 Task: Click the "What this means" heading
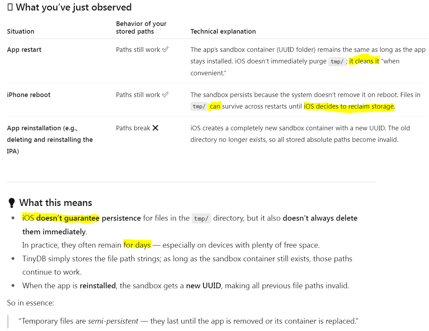(x=56, y=203)
